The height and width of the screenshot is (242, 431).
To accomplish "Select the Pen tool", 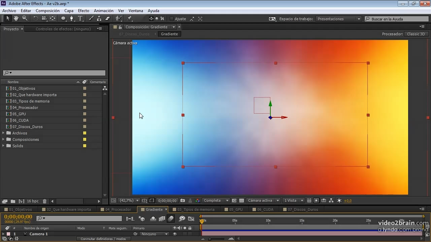I will 71,18.
